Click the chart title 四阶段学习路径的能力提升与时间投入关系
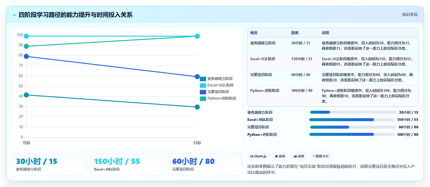430x187 pixels. [76, 15]
